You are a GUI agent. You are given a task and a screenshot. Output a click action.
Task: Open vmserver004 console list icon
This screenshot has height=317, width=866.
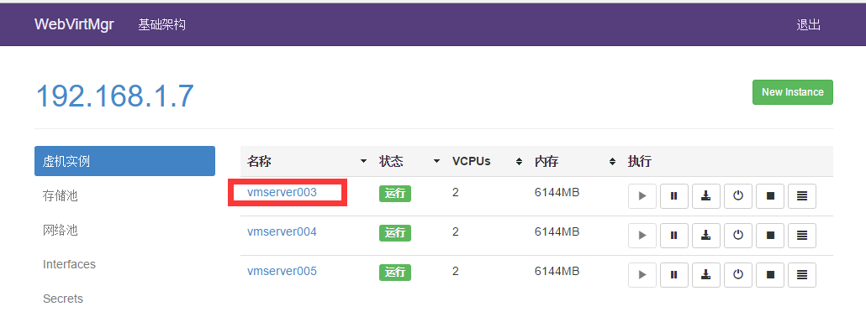pos(802,236)
